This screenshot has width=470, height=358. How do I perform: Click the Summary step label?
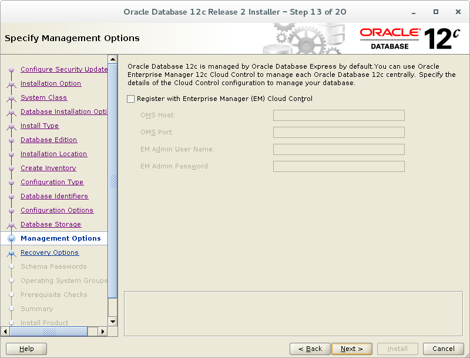[37, 309]
